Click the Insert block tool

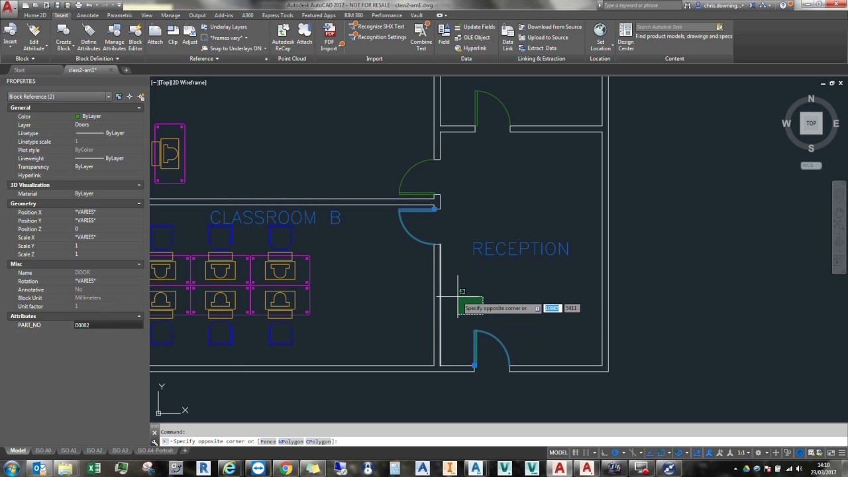click(10, 35)
